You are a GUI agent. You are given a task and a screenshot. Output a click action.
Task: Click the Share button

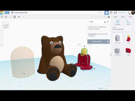coord(130,17)
